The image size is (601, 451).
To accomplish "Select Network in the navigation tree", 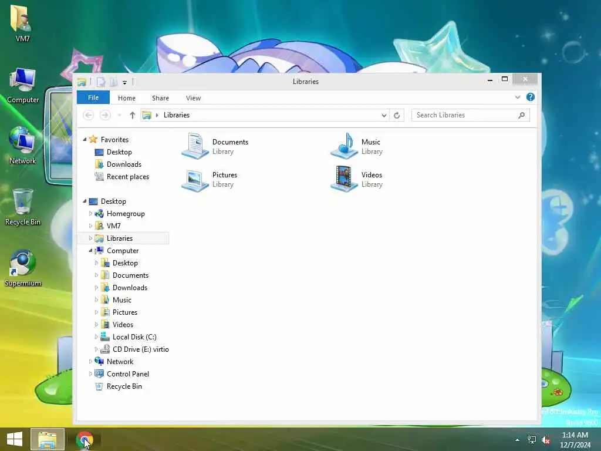I will point(120,361).
